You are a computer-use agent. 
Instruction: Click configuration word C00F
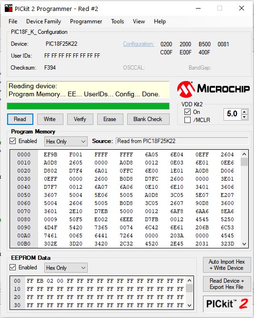166,52
